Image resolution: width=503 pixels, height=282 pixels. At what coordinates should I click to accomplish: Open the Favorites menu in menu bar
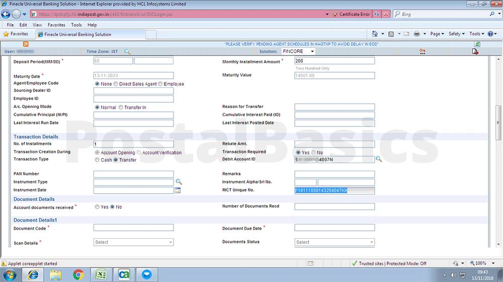[x=56, y=25]
